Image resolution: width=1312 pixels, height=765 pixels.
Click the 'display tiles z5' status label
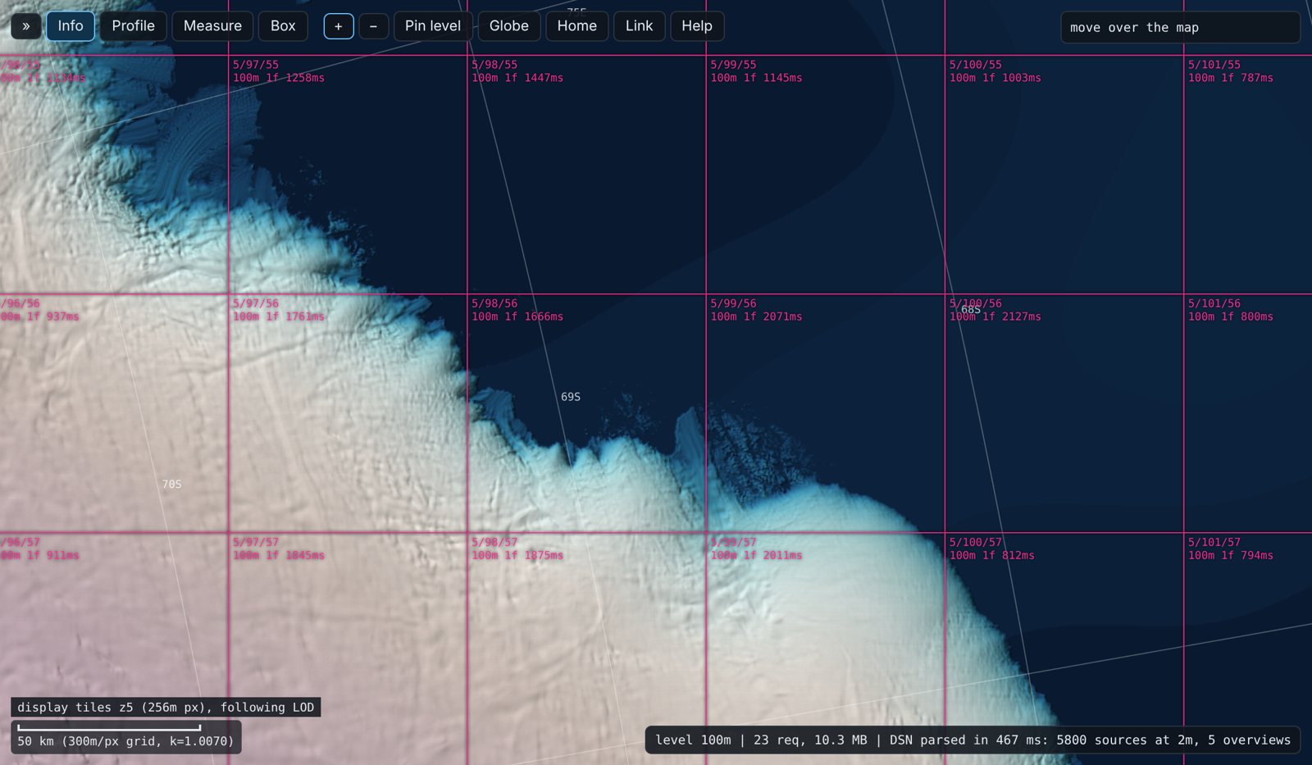coord(166,707)
